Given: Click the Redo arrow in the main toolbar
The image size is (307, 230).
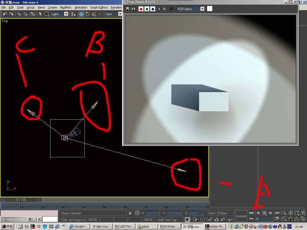Looking at the screenshot, I should click(11, 14).
